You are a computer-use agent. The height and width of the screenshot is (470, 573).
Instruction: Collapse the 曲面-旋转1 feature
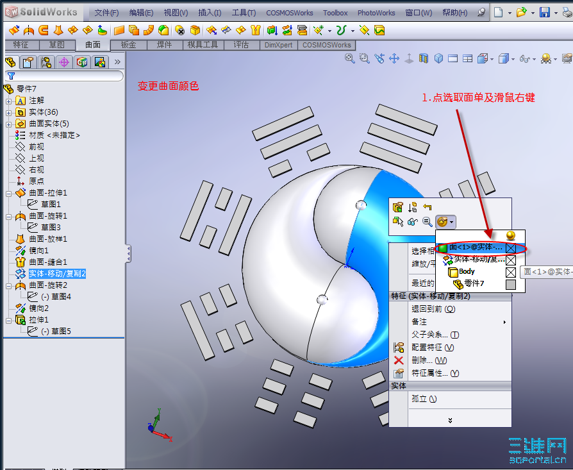pos(8,217)
